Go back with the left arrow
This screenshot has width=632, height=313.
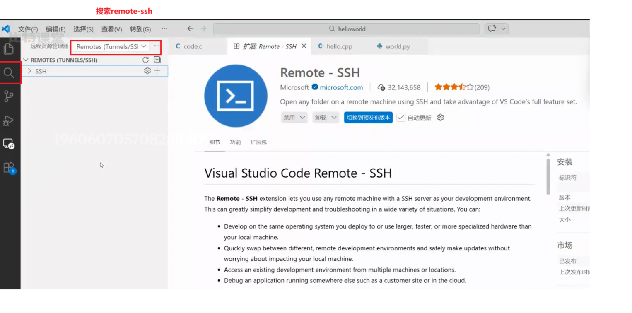pos(190,29)
